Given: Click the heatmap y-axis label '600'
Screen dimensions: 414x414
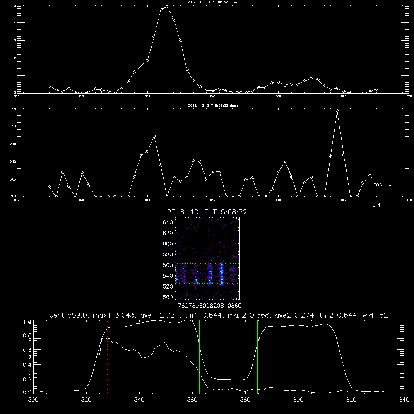Looking at the screenshot, I should coord(168,244).
